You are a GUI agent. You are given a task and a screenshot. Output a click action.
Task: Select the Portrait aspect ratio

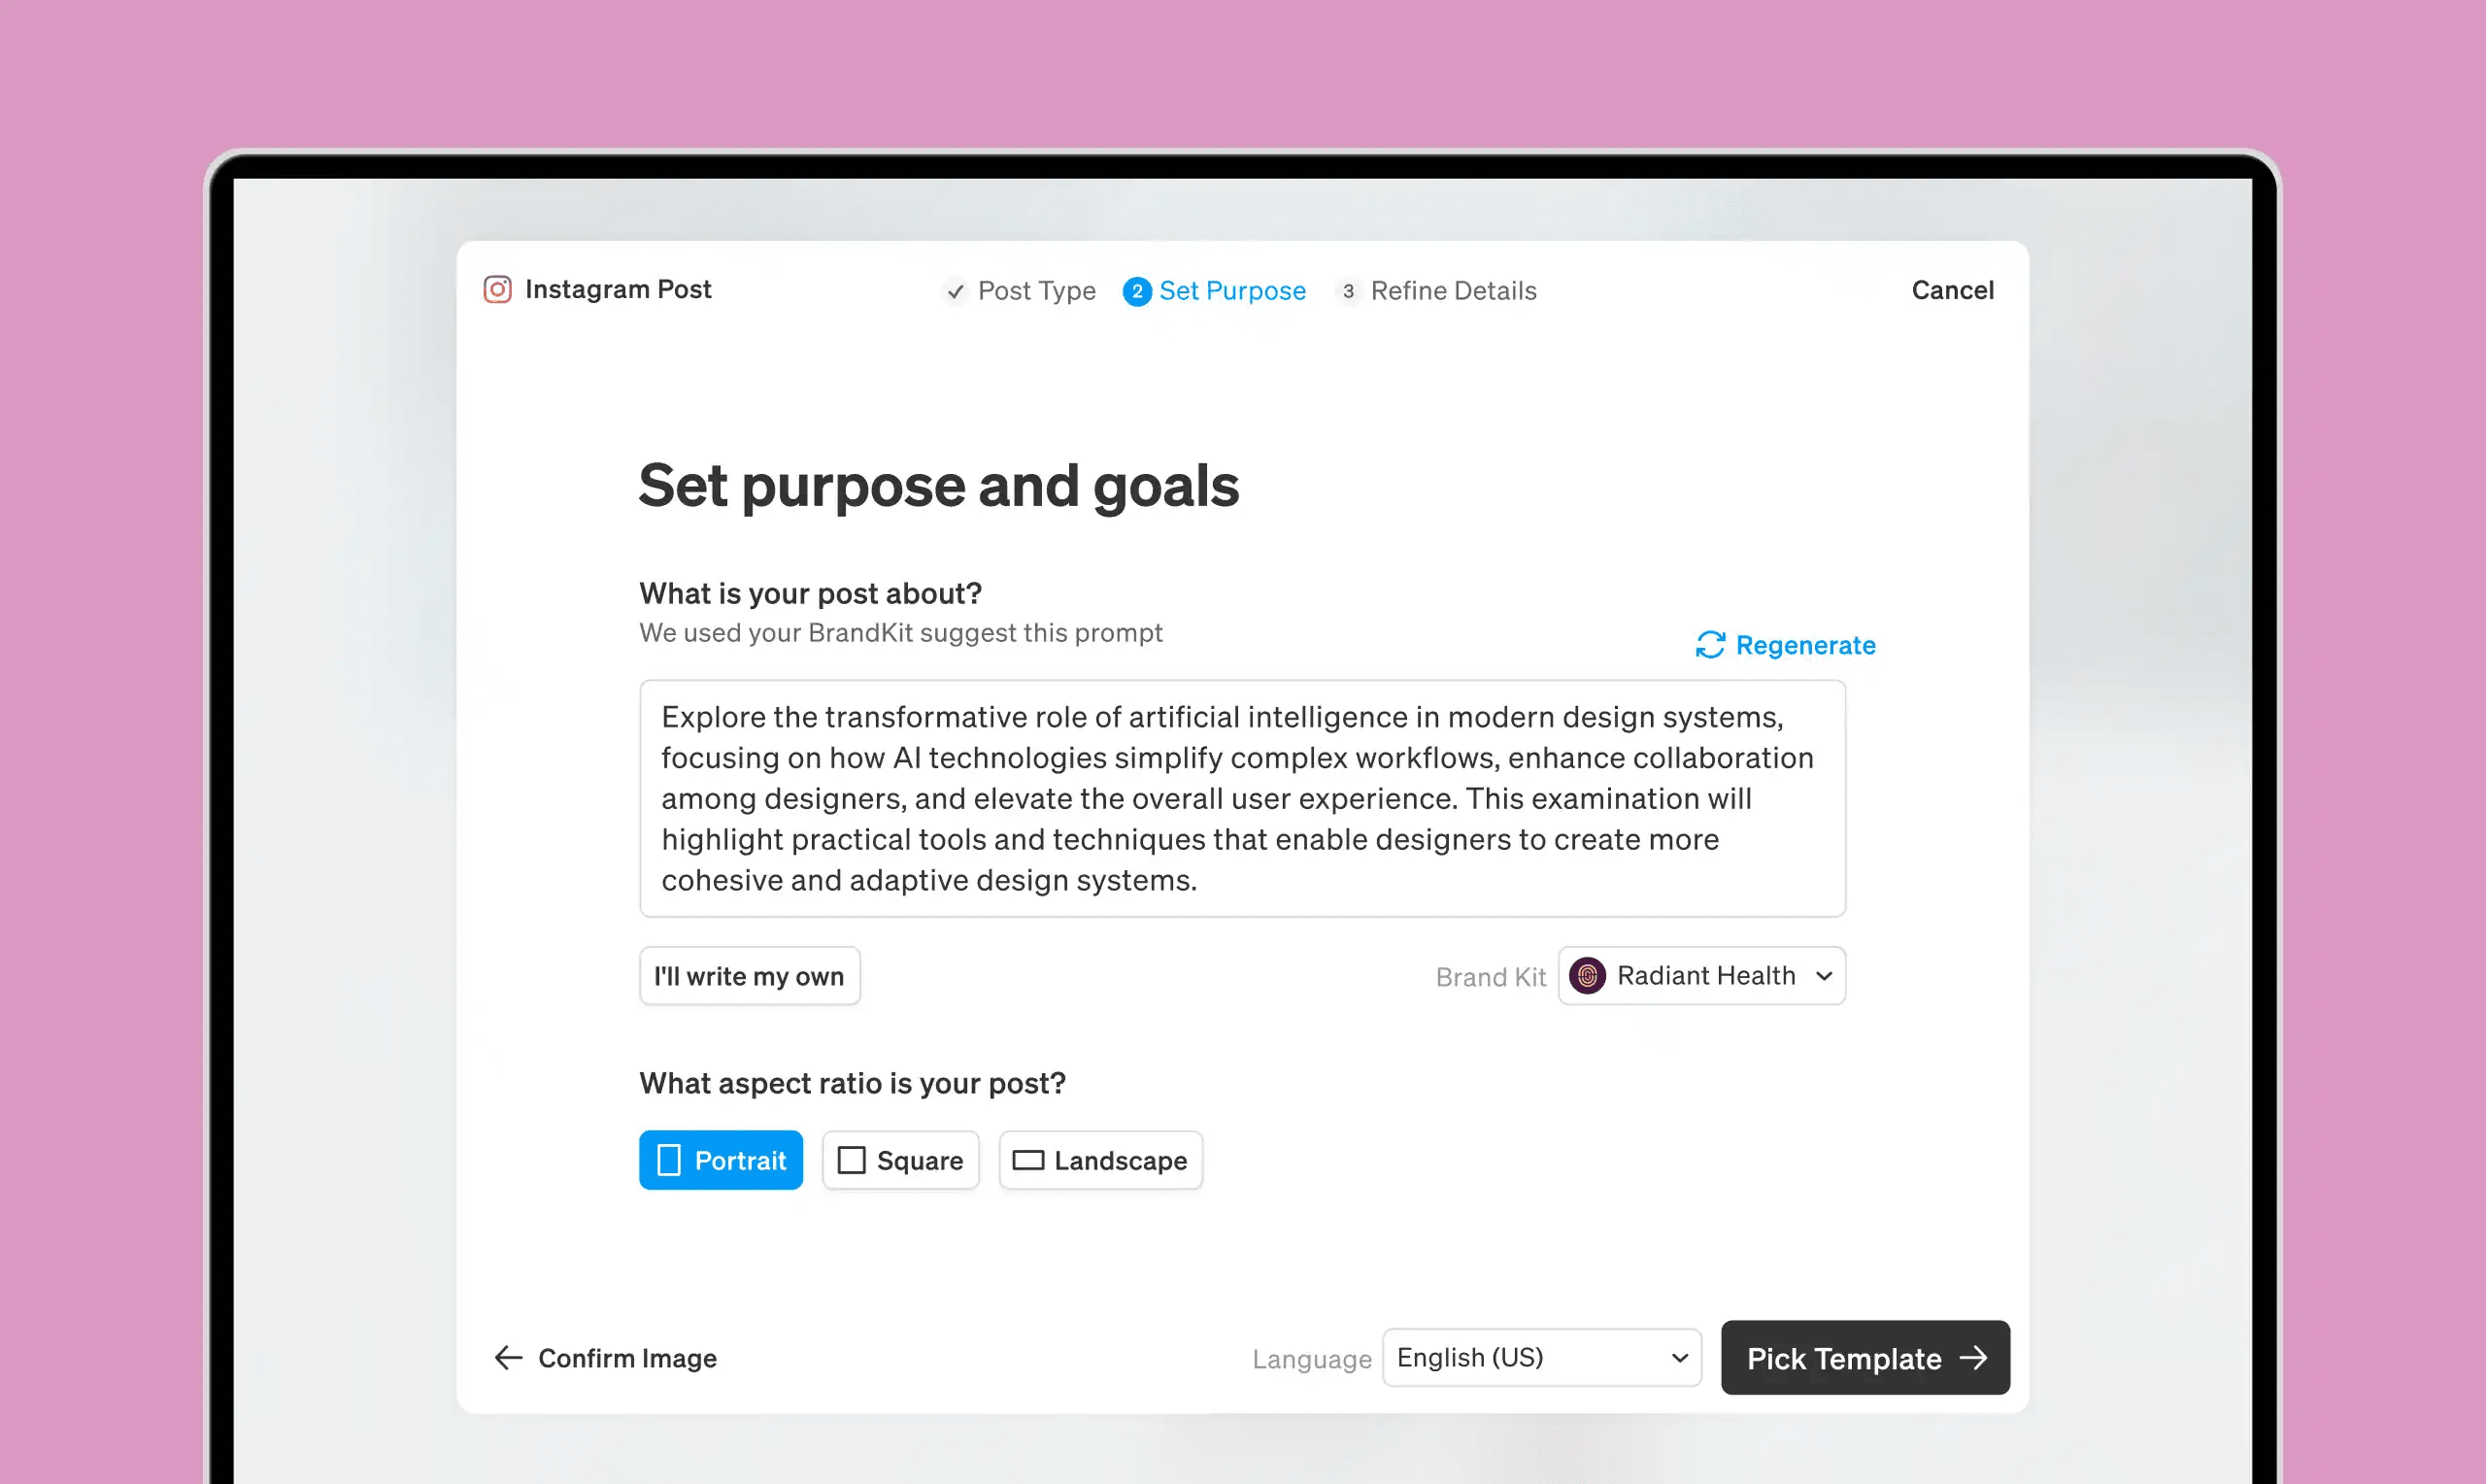tap(721, 1160)
